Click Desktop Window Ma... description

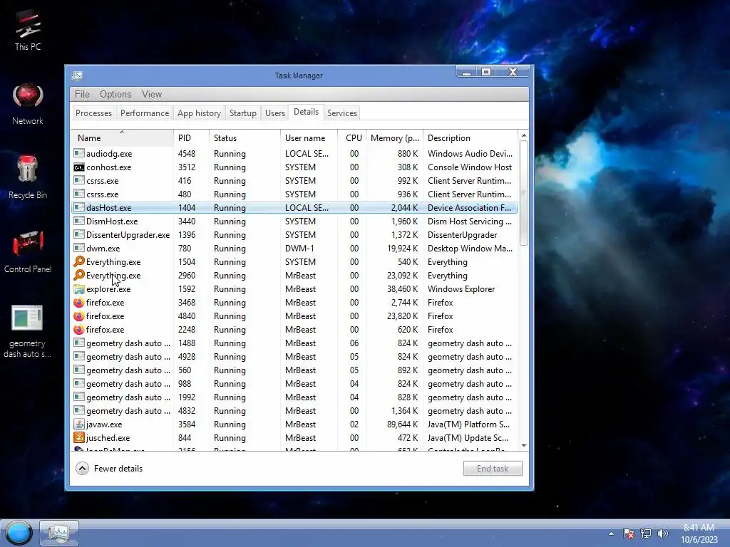(x=470, y=249)
